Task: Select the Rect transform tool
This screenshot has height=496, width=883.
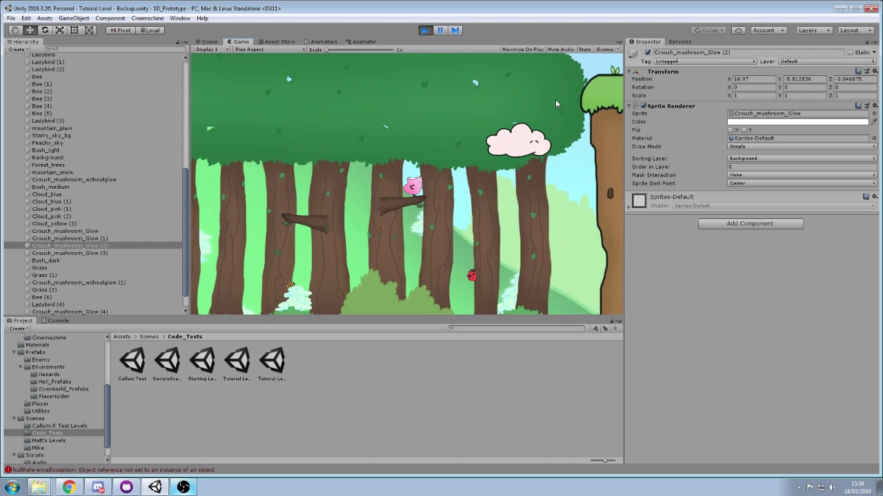Action: point(75,30)
